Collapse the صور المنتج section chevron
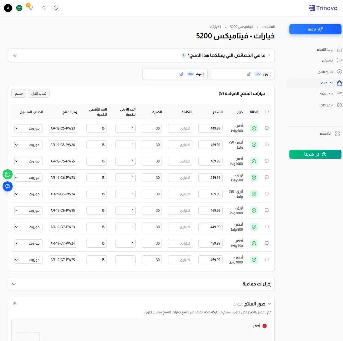The width and height of the screenshot is (343, 341). [269, 304]
